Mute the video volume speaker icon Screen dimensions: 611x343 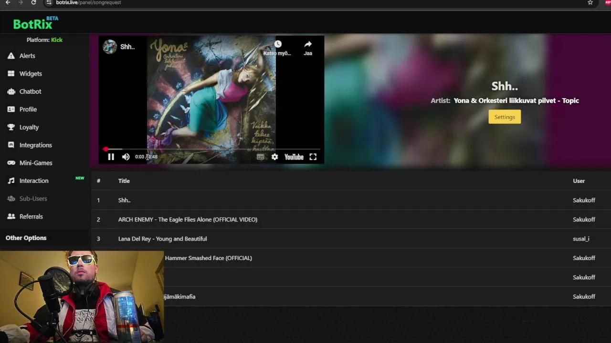[x=126, y=157]
